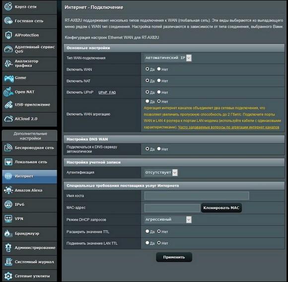
Task: Expand the Режим DHCP запросов dropdown
Action: pos(168,219)
